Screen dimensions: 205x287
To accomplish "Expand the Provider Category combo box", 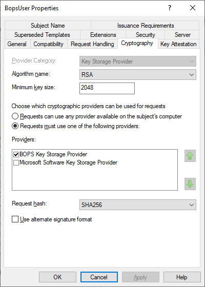I will pyautogui.click(x=138, y=61).
